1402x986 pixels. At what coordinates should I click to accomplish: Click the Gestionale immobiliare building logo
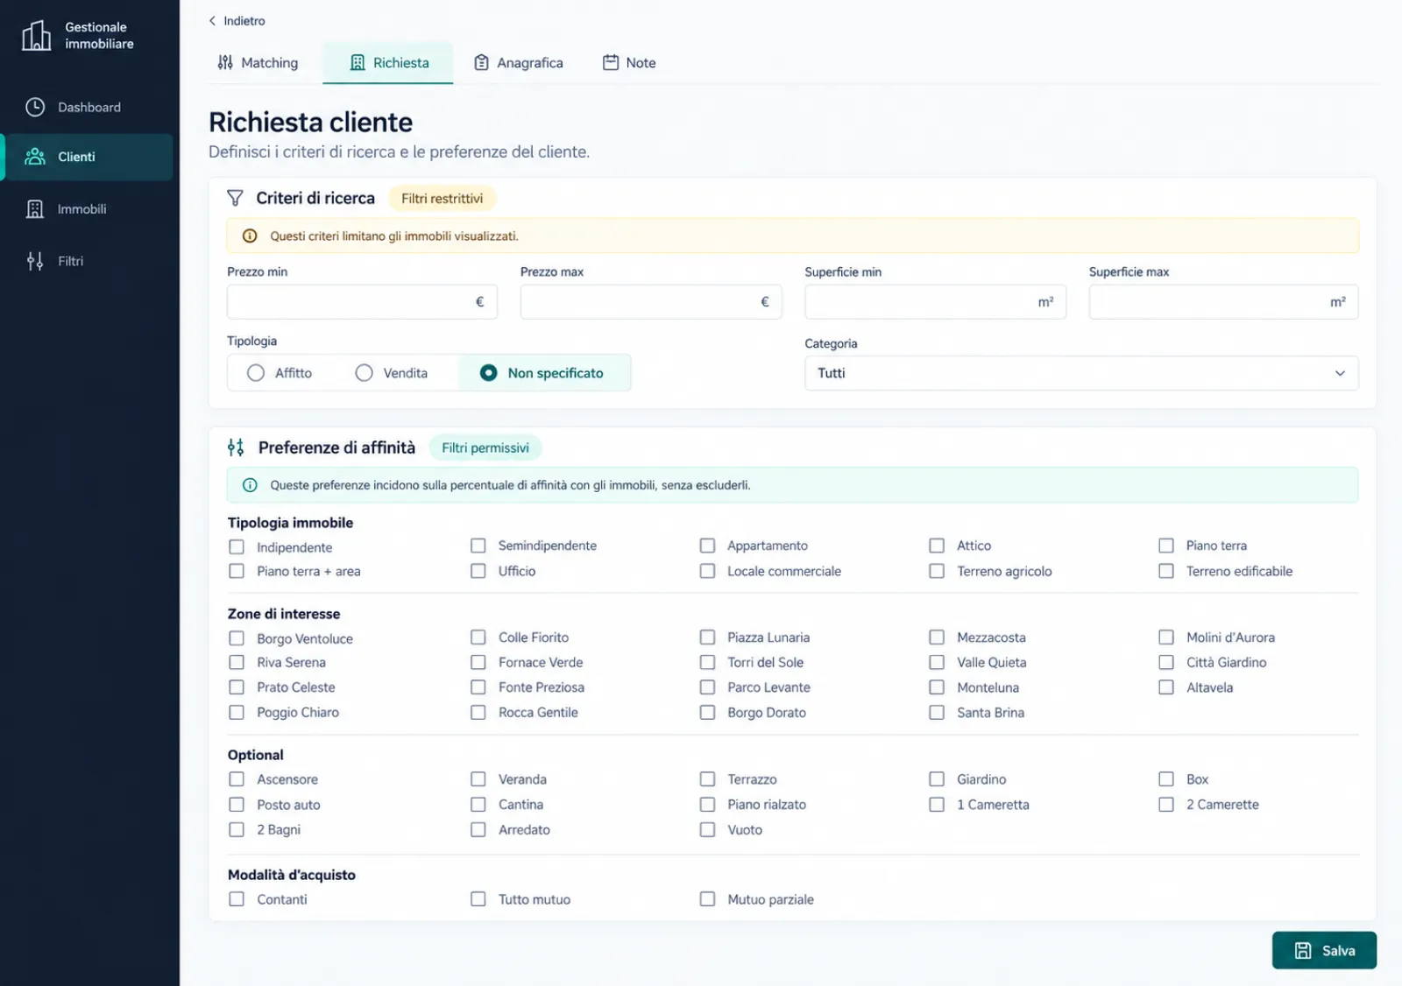36,35
